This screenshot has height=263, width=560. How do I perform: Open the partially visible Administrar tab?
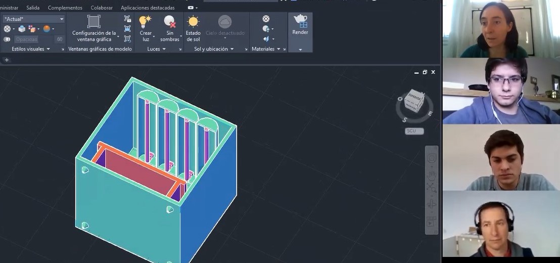[9, 8]
